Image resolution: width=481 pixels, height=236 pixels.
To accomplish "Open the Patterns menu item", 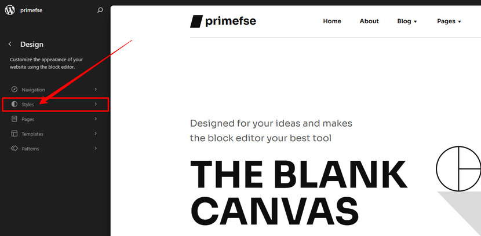I will 55,149.
